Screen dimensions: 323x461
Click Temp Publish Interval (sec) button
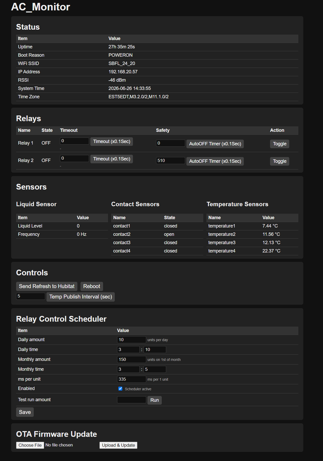tap(80, 297)
